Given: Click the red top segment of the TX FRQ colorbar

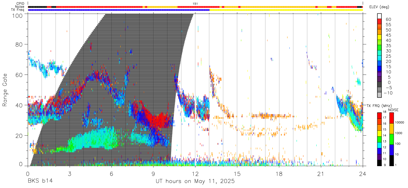Looking at the screenshot, I should pos(379,115).
